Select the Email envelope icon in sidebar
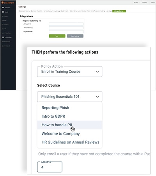 pyautogui.click(x=3, y=12)
